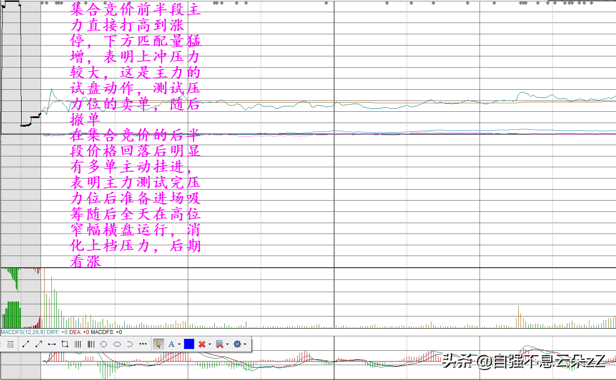Open more drawing tools via three dots
616x380 pixels.
143,344
